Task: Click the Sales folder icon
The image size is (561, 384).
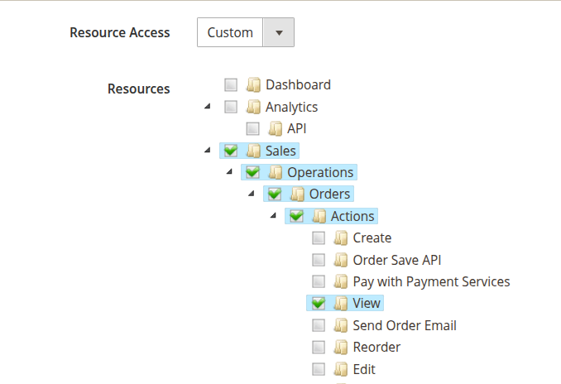Action: [253, 151]
